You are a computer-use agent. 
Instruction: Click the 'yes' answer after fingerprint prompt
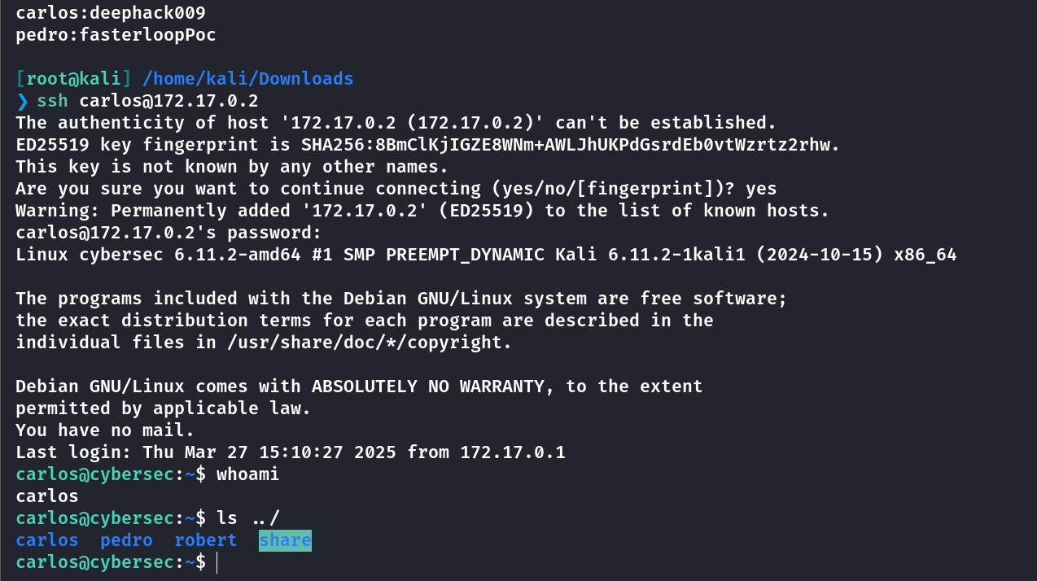[x=761, y=189]
